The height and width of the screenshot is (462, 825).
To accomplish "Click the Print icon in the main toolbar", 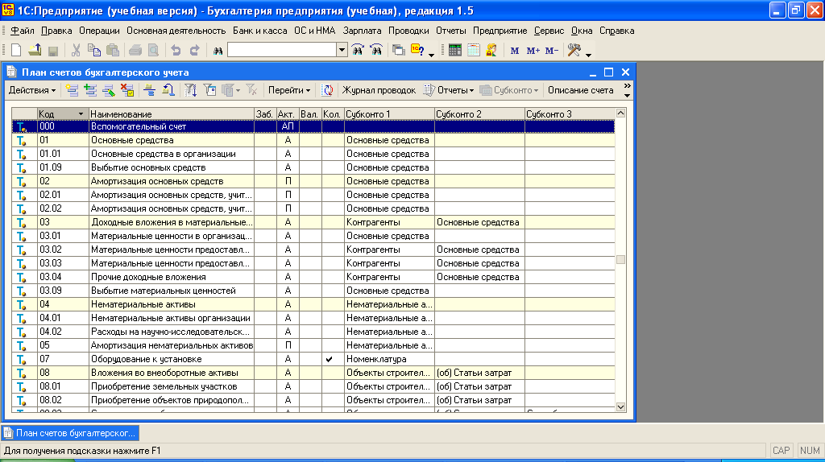I will click(135, 50).
